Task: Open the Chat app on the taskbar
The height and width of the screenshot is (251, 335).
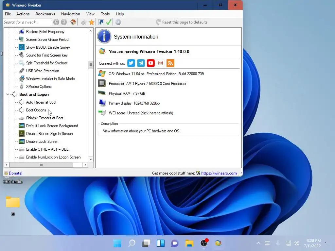Action: click(x=175, y=243)
